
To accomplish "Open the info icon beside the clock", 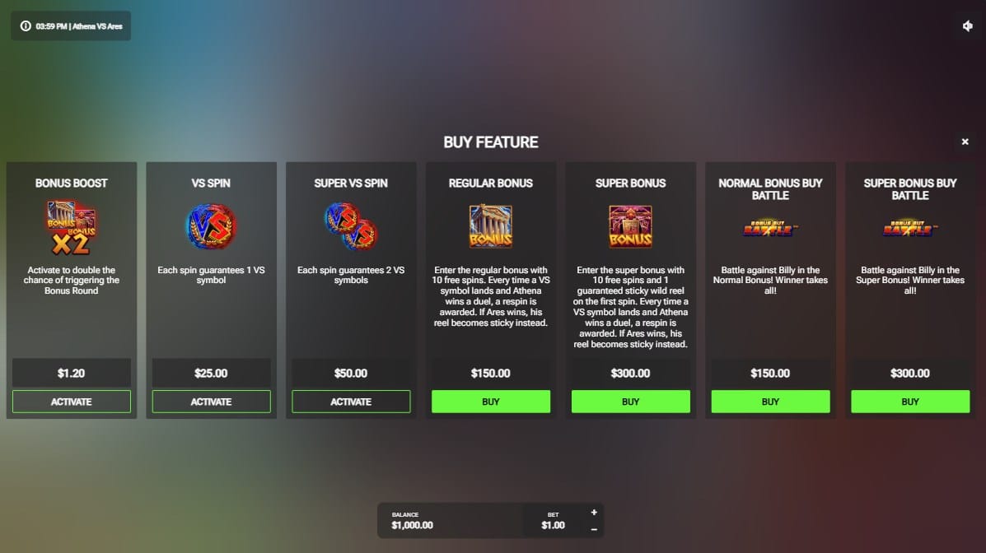I will click(26, 26).
